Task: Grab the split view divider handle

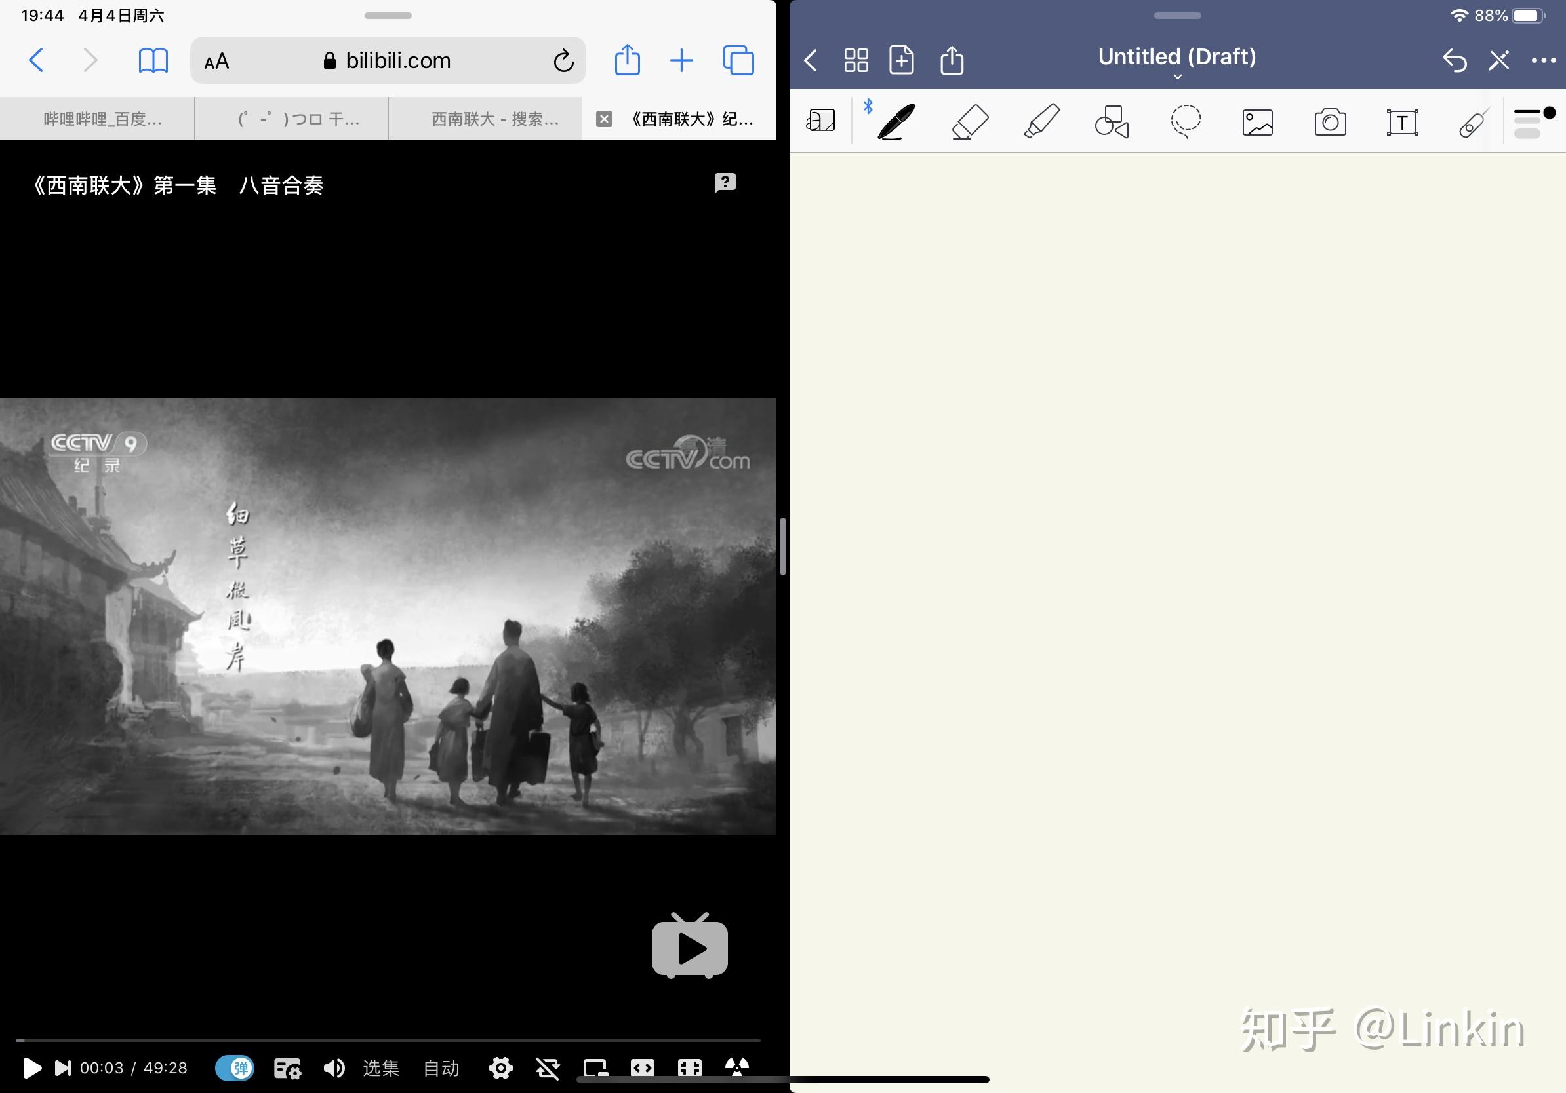Action: tap(783, 546)
